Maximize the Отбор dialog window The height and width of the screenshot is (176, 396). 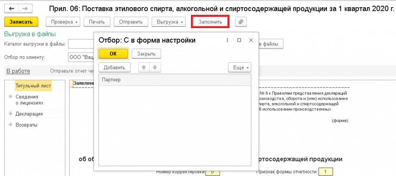coord(239,40)
